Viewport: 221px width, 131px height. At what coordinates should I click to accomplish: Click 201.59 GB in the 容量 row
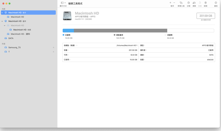click(x=133, y=50)
